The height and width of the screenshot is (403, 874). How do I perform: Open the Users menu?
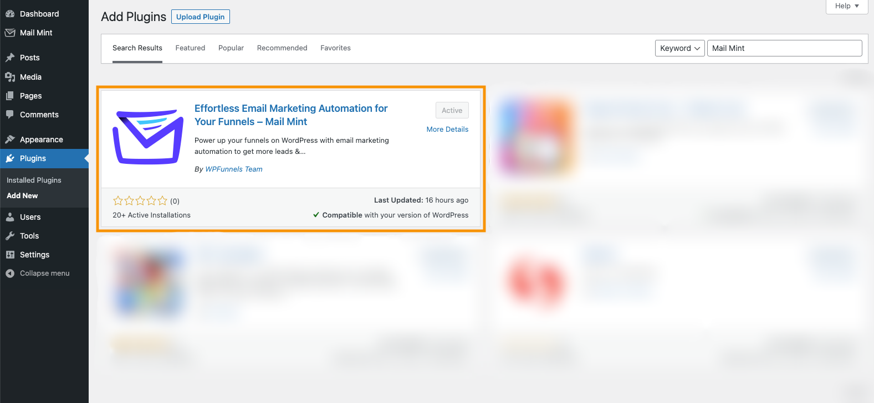[x=44, y=217]
